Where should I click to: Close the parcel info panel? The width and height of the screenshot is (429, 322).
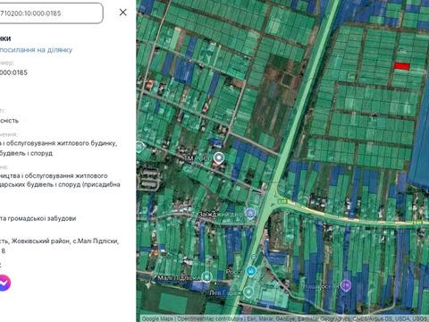[x=122, y=13]
